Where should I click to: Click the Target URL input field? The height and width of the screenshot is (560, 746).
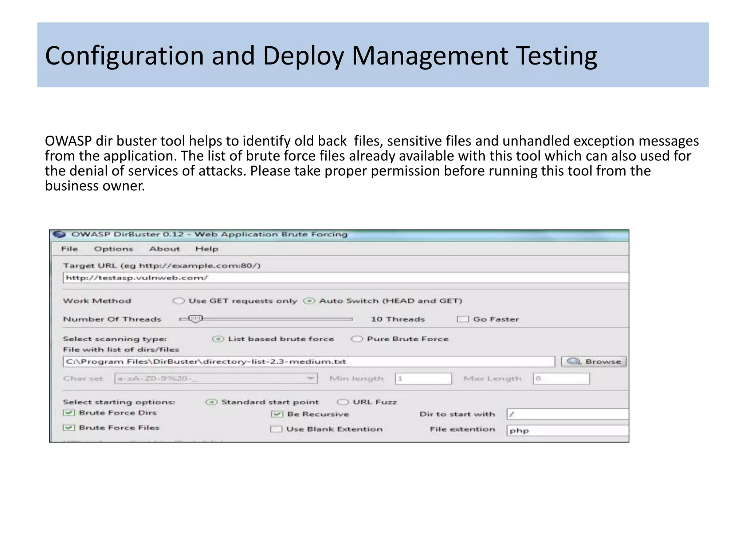[346, 278]
